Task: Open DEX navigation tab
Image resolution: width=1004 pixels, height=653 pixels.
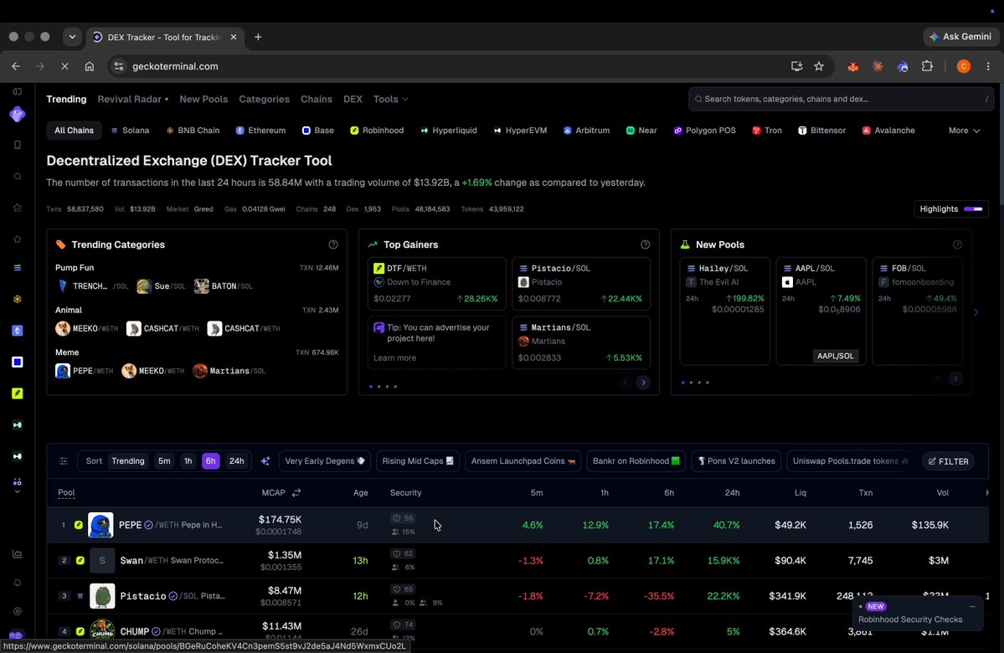Action: pos(353,100)
